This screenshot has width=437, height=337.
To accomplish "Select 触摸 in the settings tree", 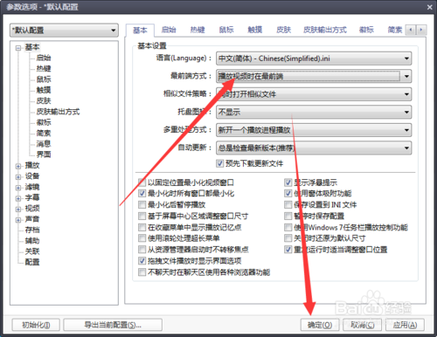I will pos(44,90).
